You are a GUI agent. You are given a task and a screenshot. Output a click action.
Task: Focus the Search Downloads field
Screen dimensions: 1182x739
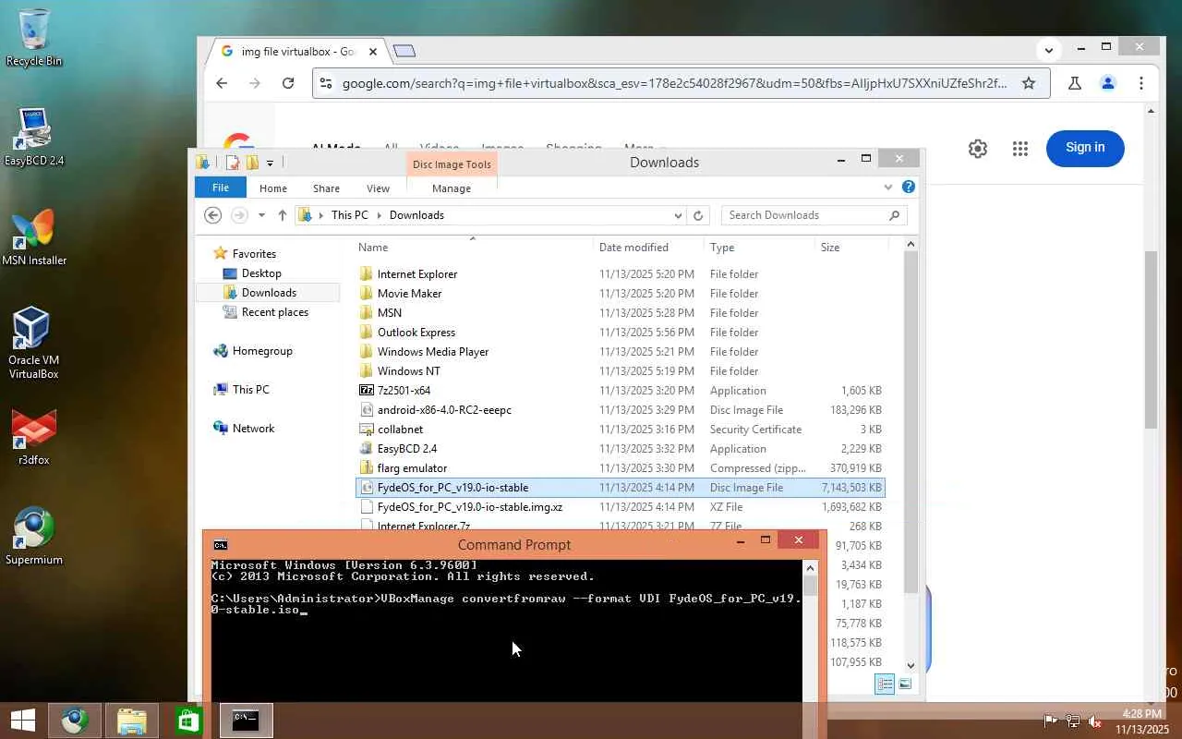[814, 215]
